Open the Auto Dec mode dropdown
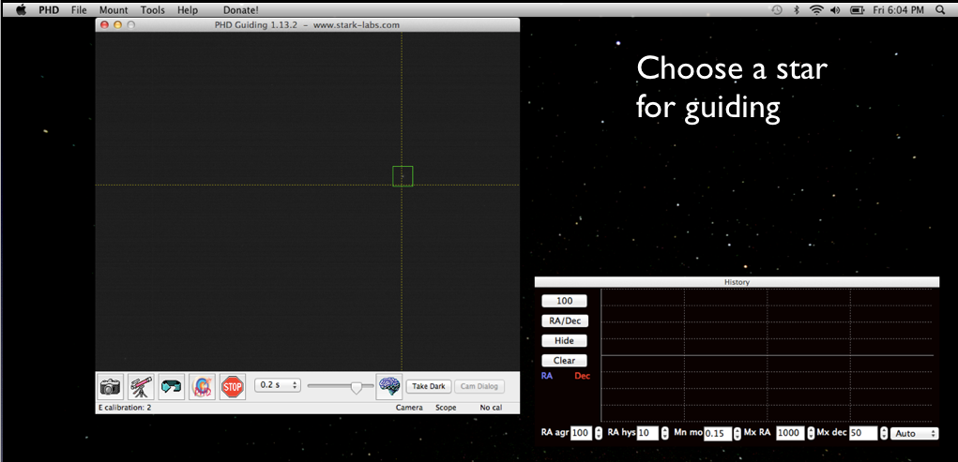This screenshot has height=462, width=958. [x=915, y=434]
